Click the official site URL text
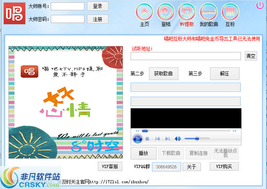Image resolution: width=267 pixels, height=189 pixels. coord(119,182)
